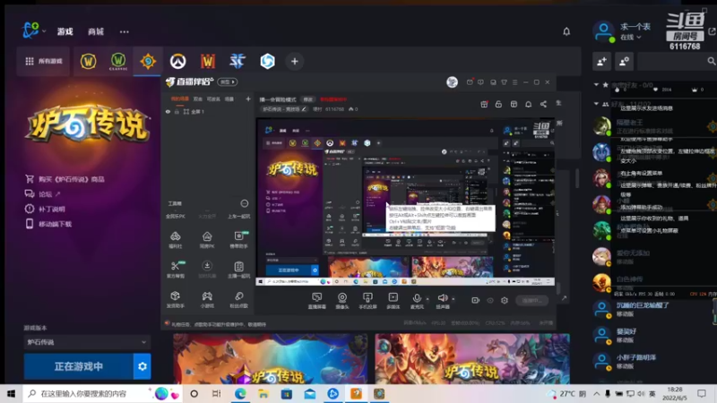Toggle visibility eye for 全屏1 source

pyautogui.click(x=168, y=111)
